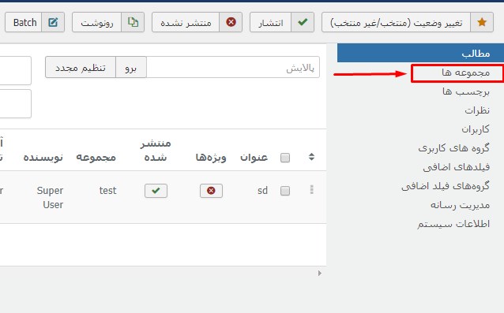This screenshot has height=313, width=504.
Task: Click the Batch edit pencil icon
Action: coord(53,22)
